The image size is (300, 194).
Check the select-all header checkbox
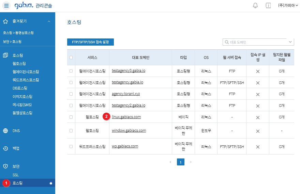pos(71,58)
